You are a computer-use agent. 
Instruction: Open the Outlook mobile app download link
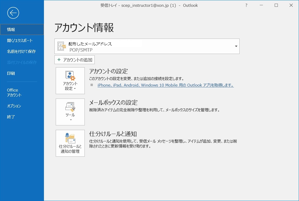pos(165,85)
